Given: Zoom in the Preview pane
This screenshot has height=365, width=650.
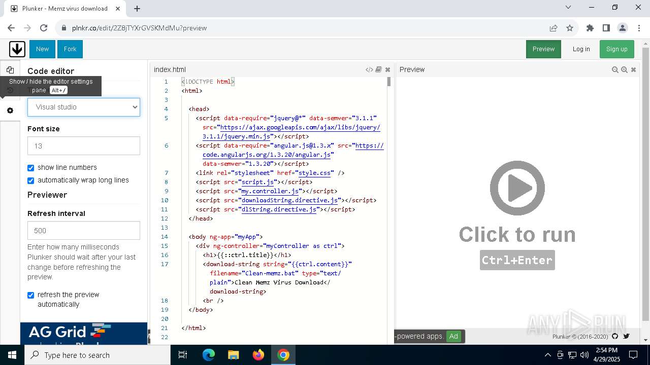Looking at the screenshot, I should coord(624,69).
